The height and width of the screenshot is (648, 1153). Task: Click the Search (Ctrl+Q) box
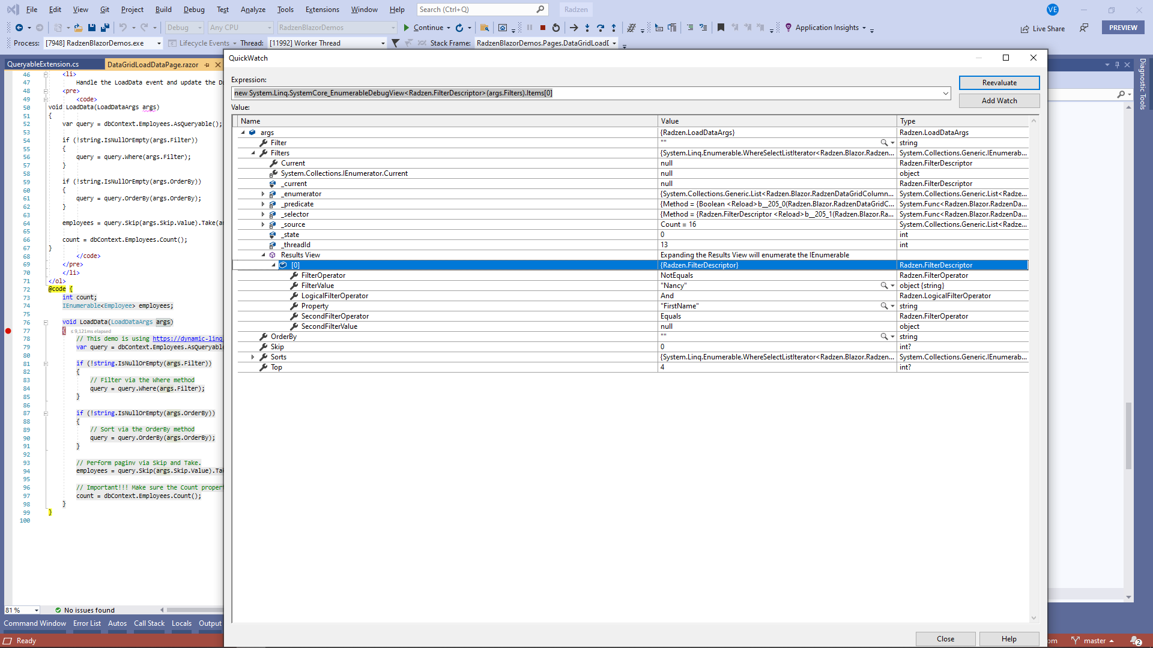click(482, 10)
